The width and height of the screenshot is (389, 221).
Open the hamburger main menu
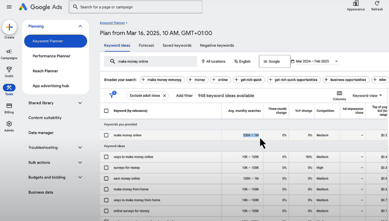(9, 7)
